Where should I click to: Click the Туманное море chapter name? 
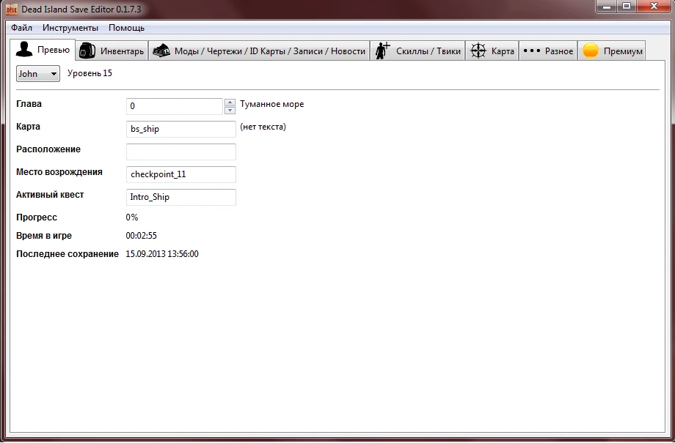[271, 104]
